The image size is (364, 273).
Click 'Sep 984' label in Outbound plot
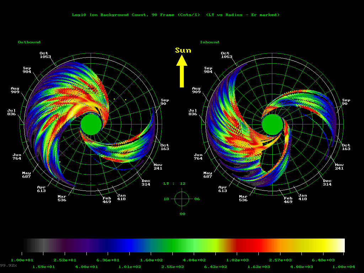(27, 70)
